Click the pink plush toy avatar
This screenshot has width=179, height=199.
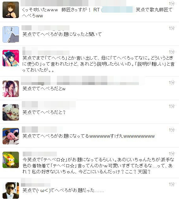pos(11,136)
